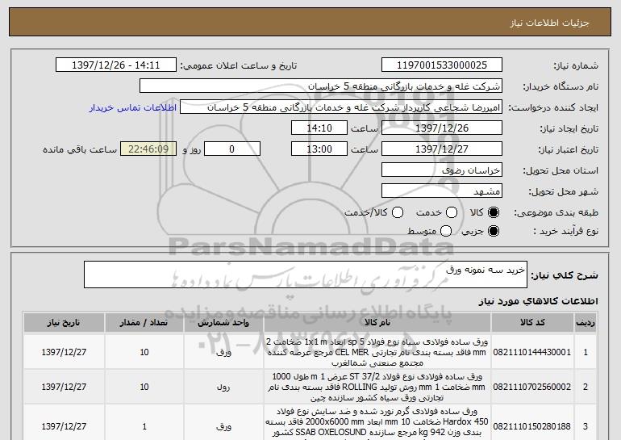
Task: Click creation time field 14:10
Action: coord(319,128)
